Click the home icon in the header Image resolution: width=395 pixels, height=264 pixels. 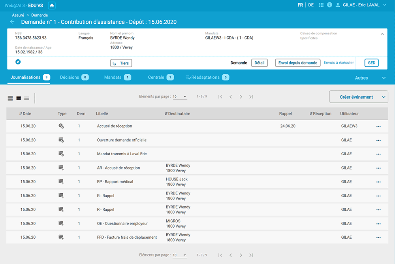[x=52, y=6]
